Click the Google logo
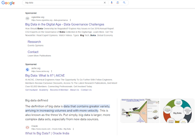 (8, 3)
